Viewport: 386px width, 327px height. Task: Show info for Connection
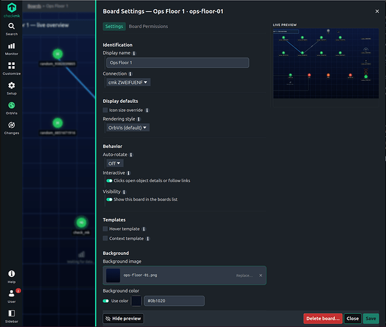[x=130, y=74]
